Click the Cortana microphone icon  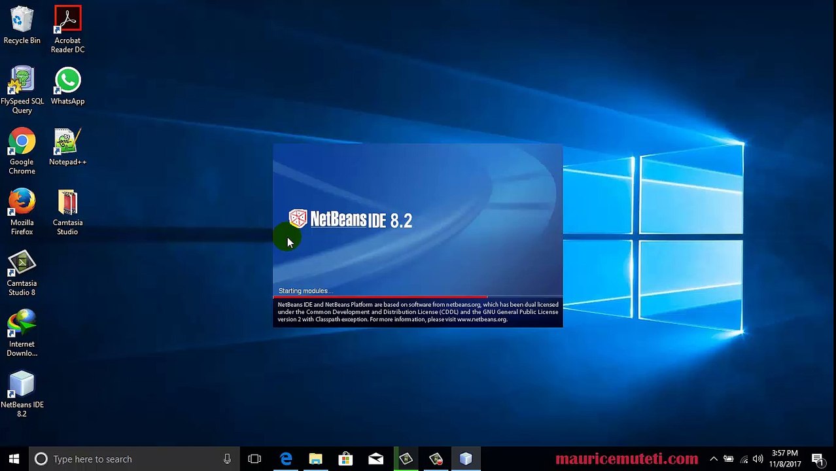(x=227, y=459)
